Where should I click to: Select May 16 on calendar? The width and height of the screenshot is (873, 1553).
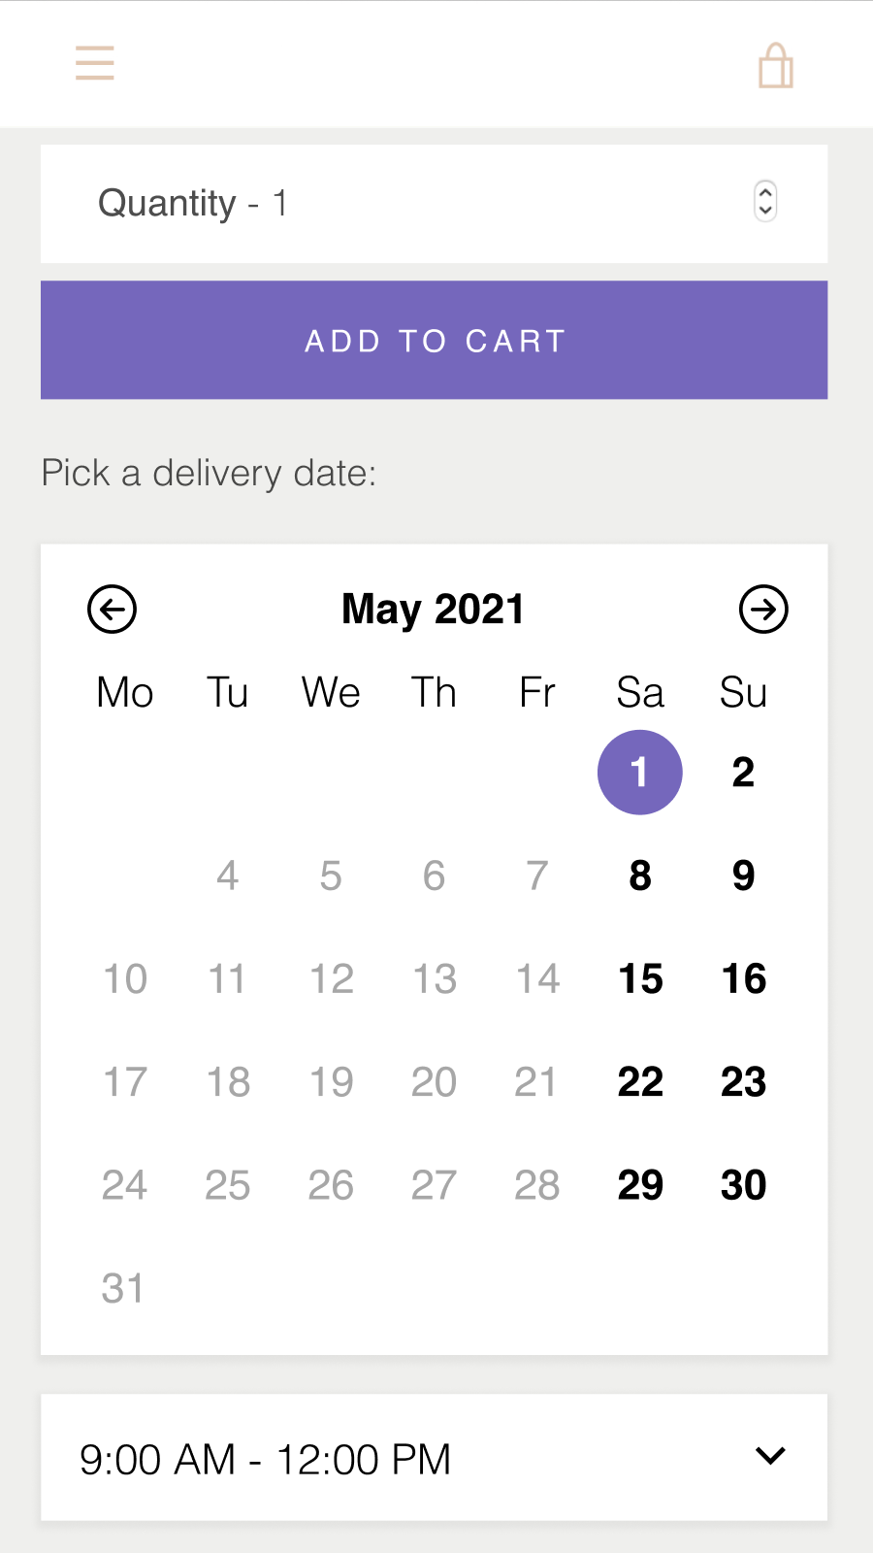click(743, 978)
